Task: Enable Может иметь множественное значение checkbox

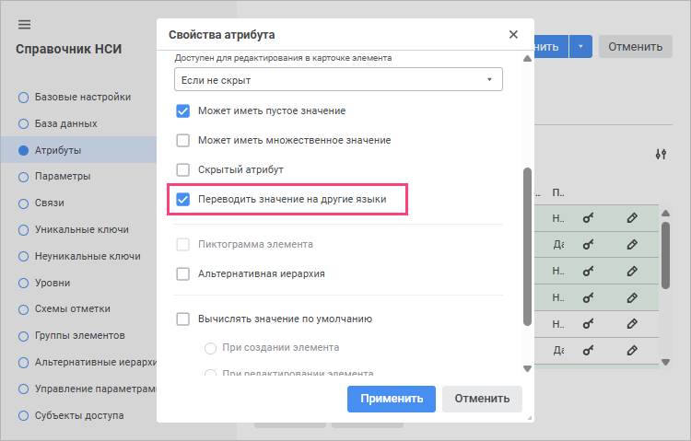Action: (183, 141)
